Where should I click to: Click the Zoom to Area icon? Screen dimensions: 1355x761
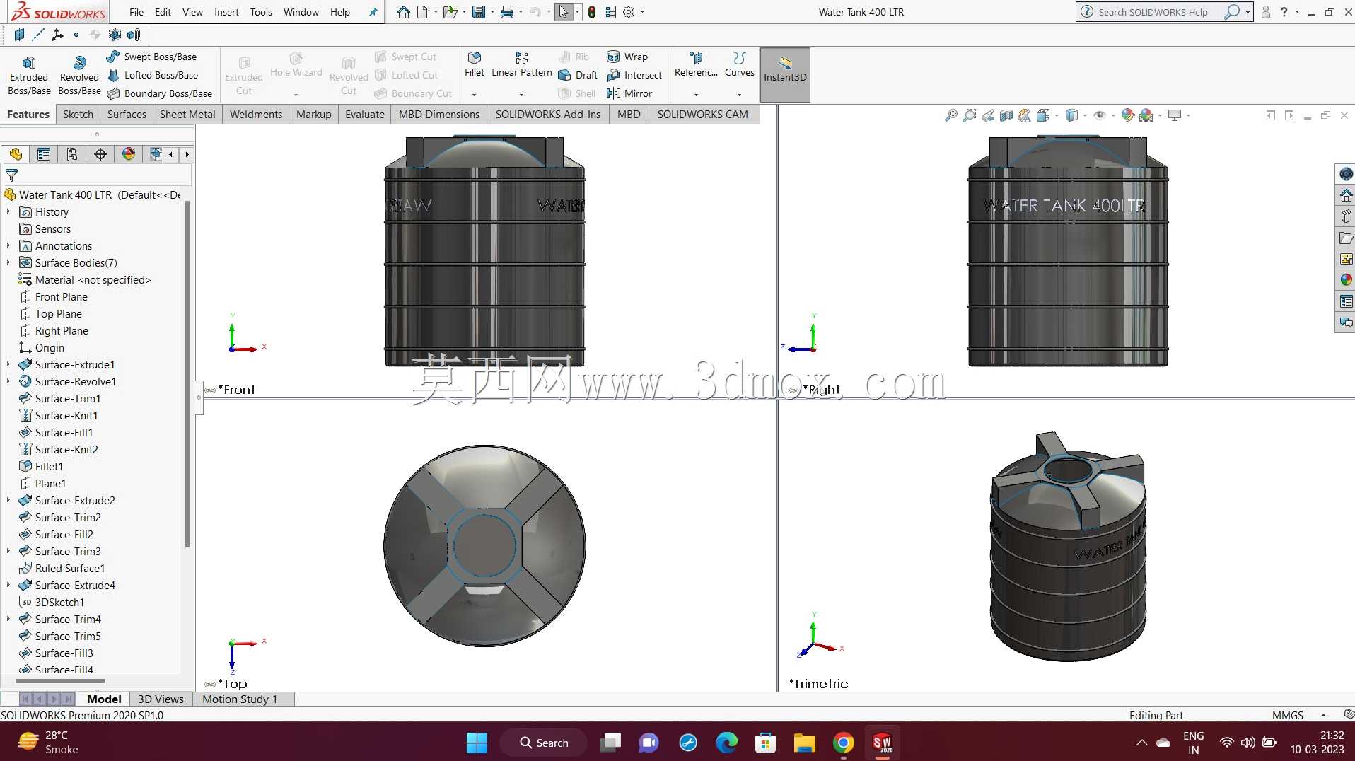tap(970, 115)
